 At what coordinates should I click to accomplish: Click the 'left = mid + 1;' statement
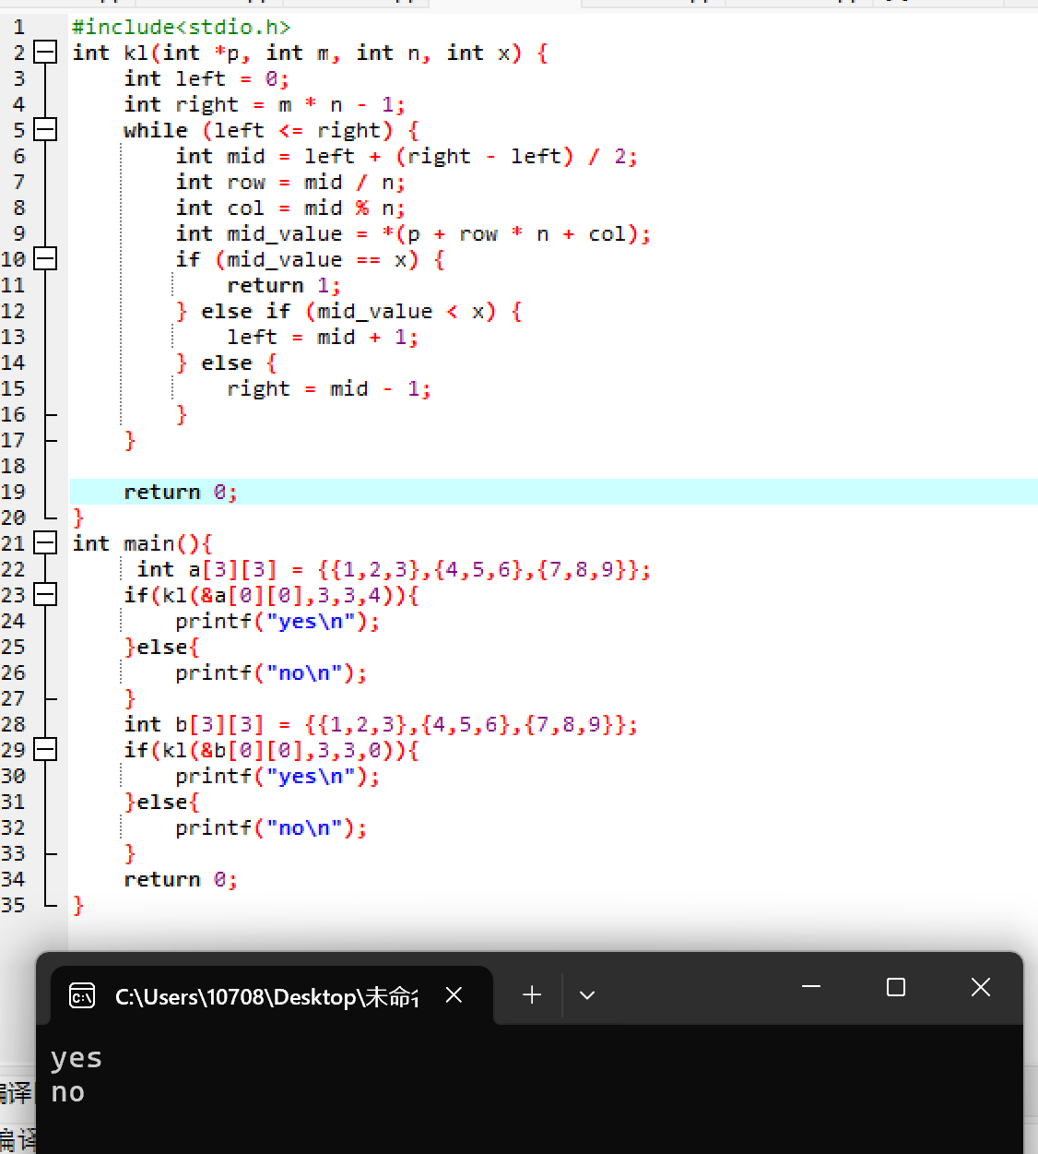tap(323, 337)
